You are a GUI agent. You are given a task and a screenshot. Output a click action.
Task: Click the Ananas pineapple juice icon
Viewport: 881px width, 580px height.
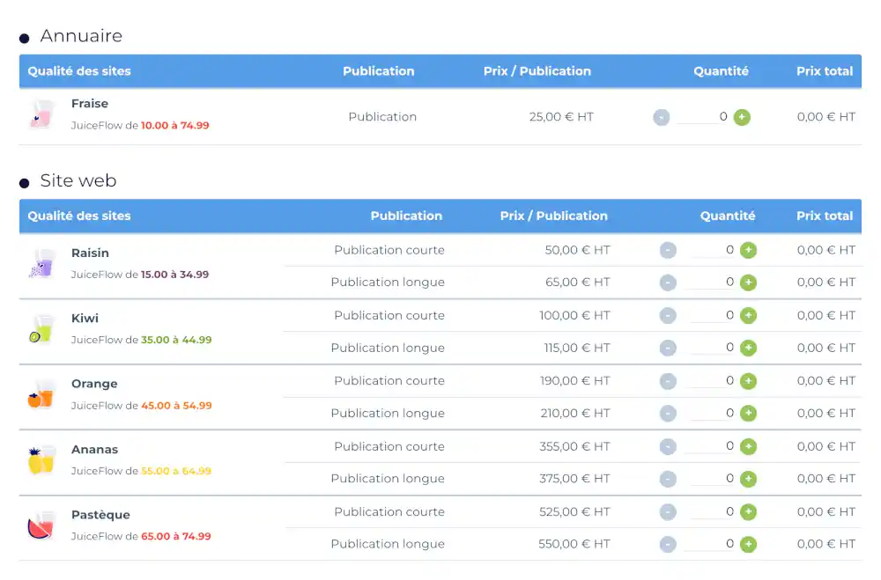click(41, 460)
